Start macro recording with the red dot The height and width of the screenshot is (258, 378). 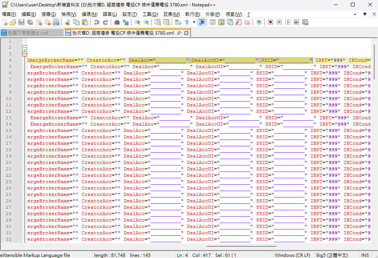point(270,23)
